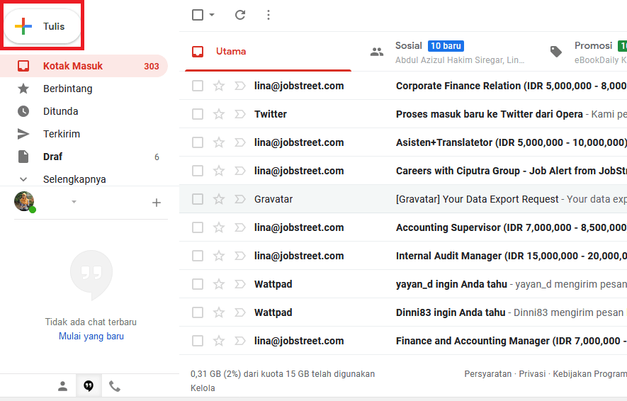Star the Finance and Accounting Manager email

219,341
